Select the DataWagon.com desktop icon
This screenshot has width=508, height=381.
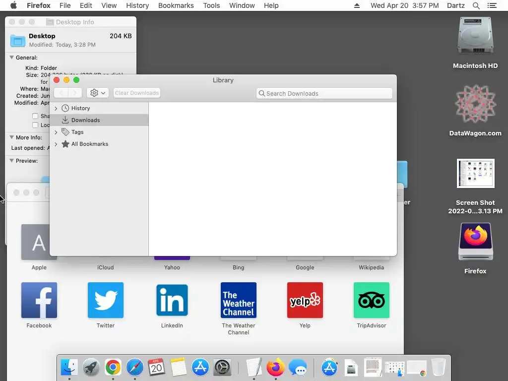coord(475,104)
